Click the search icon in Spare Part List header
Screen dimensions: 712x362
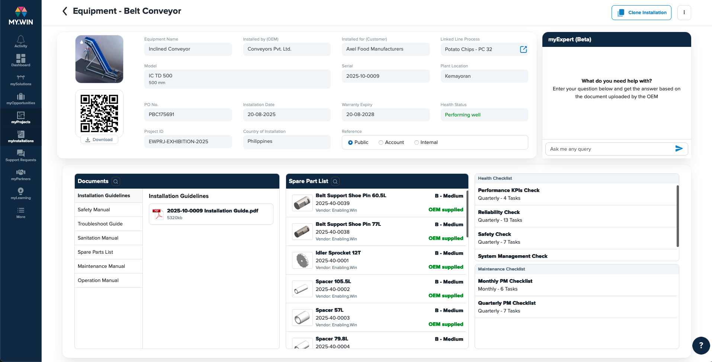(x=335, y=182)
